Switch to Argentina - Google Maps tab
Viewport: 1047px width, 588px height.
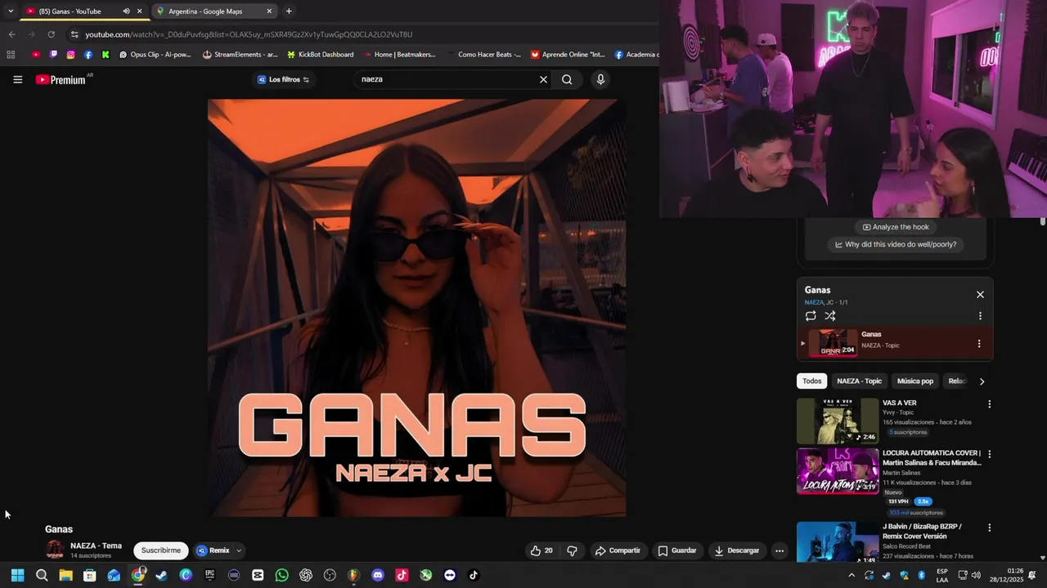pyautogui.click(x=214, y=11)
